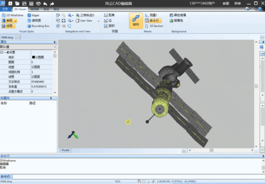This screenshot has height=184, width=265.
Task: Click the 结构 structure panel button
Action: (136, 20)
